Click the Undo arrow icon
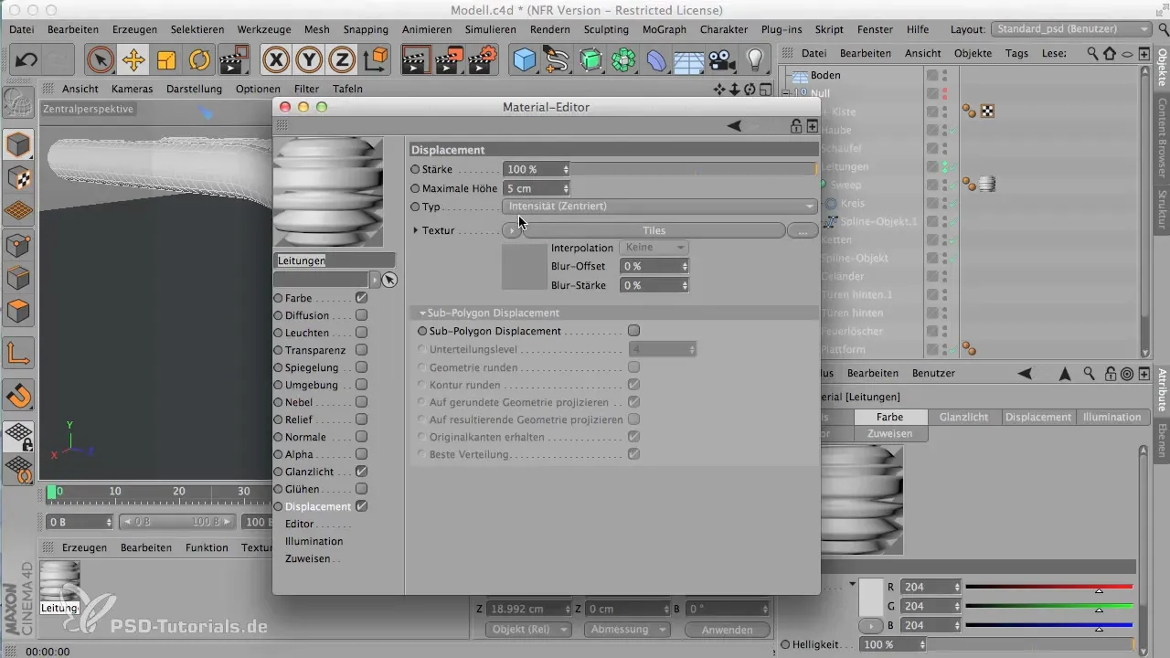1170x658 pixels. (x=27, y=60)
